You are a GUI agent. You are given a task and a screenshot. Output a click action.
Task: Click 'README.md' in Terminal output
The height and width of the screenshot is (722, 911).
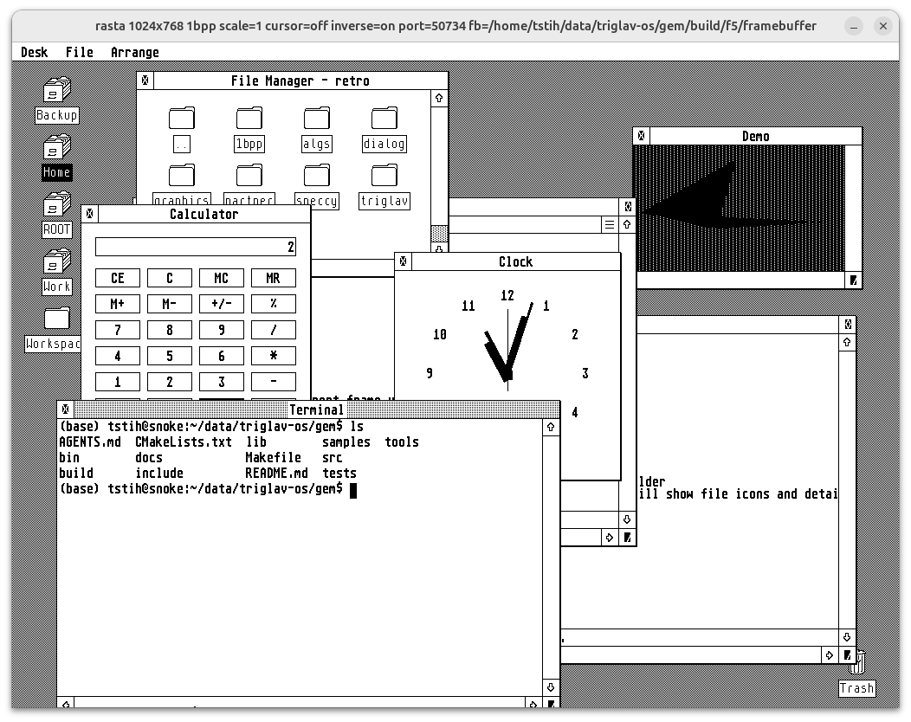(276, 474)
